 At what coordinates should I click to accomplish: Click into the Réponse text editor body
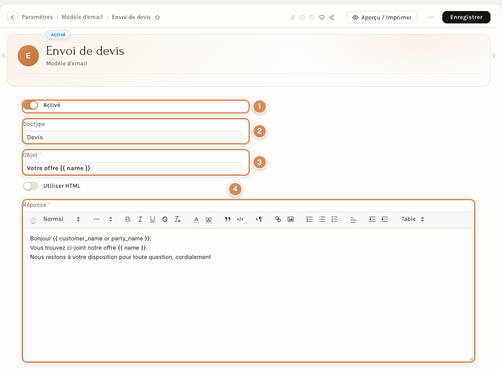click(249, 294)
